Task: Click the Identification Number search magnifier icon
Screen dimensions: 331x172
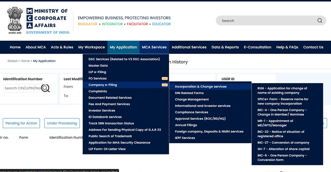Action: point(45,88)
